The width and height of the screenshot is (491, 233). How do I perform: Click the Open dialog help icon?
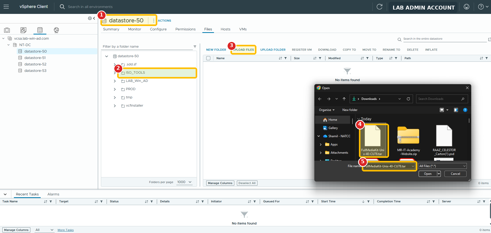(465, 110)
